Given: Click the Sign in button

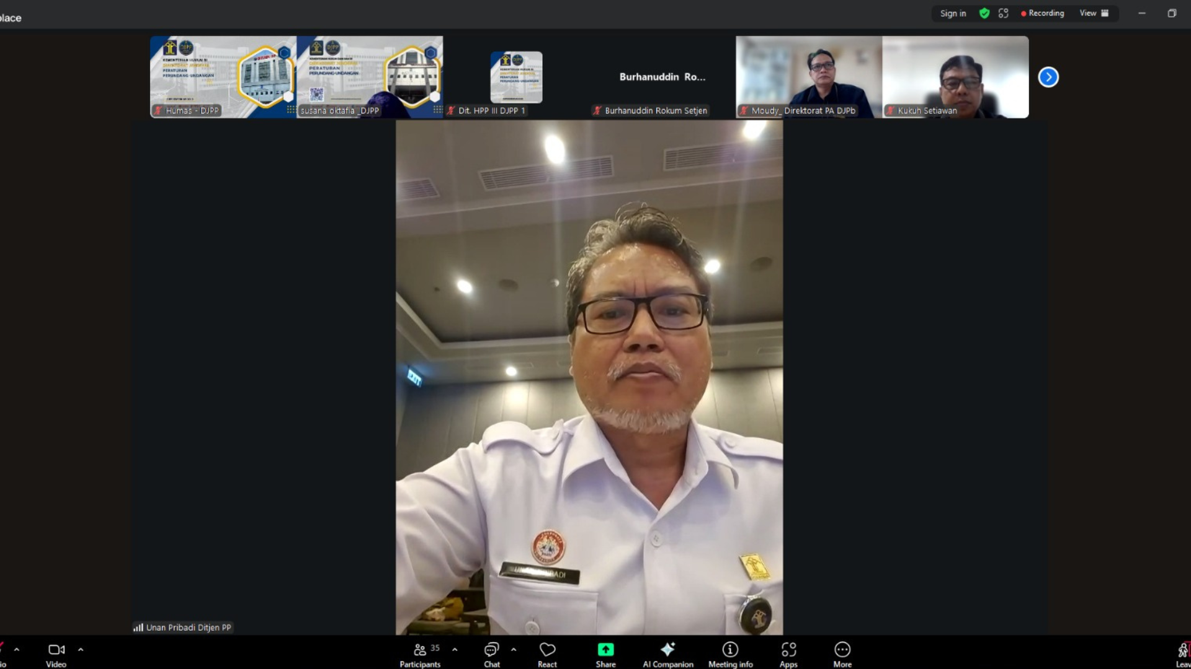Looking at the screenshot, I should [x=953, y=13].
